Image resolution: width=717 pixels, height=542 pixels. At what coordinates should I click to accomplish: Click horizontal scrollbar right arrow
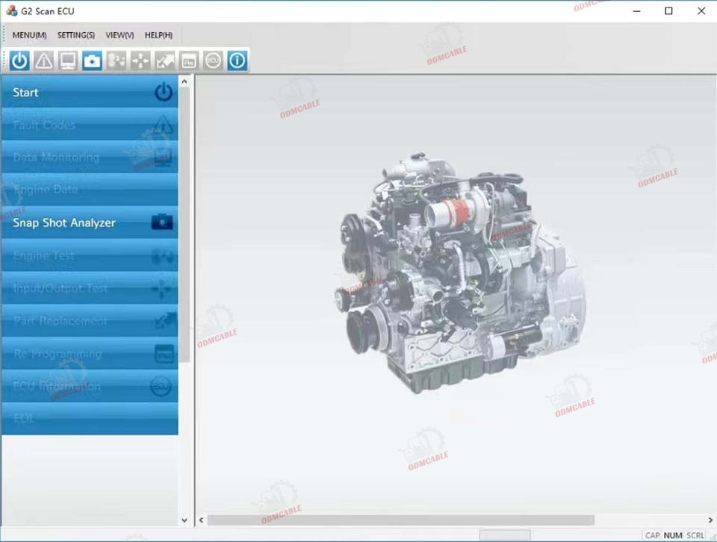click(x=710, y=520)
